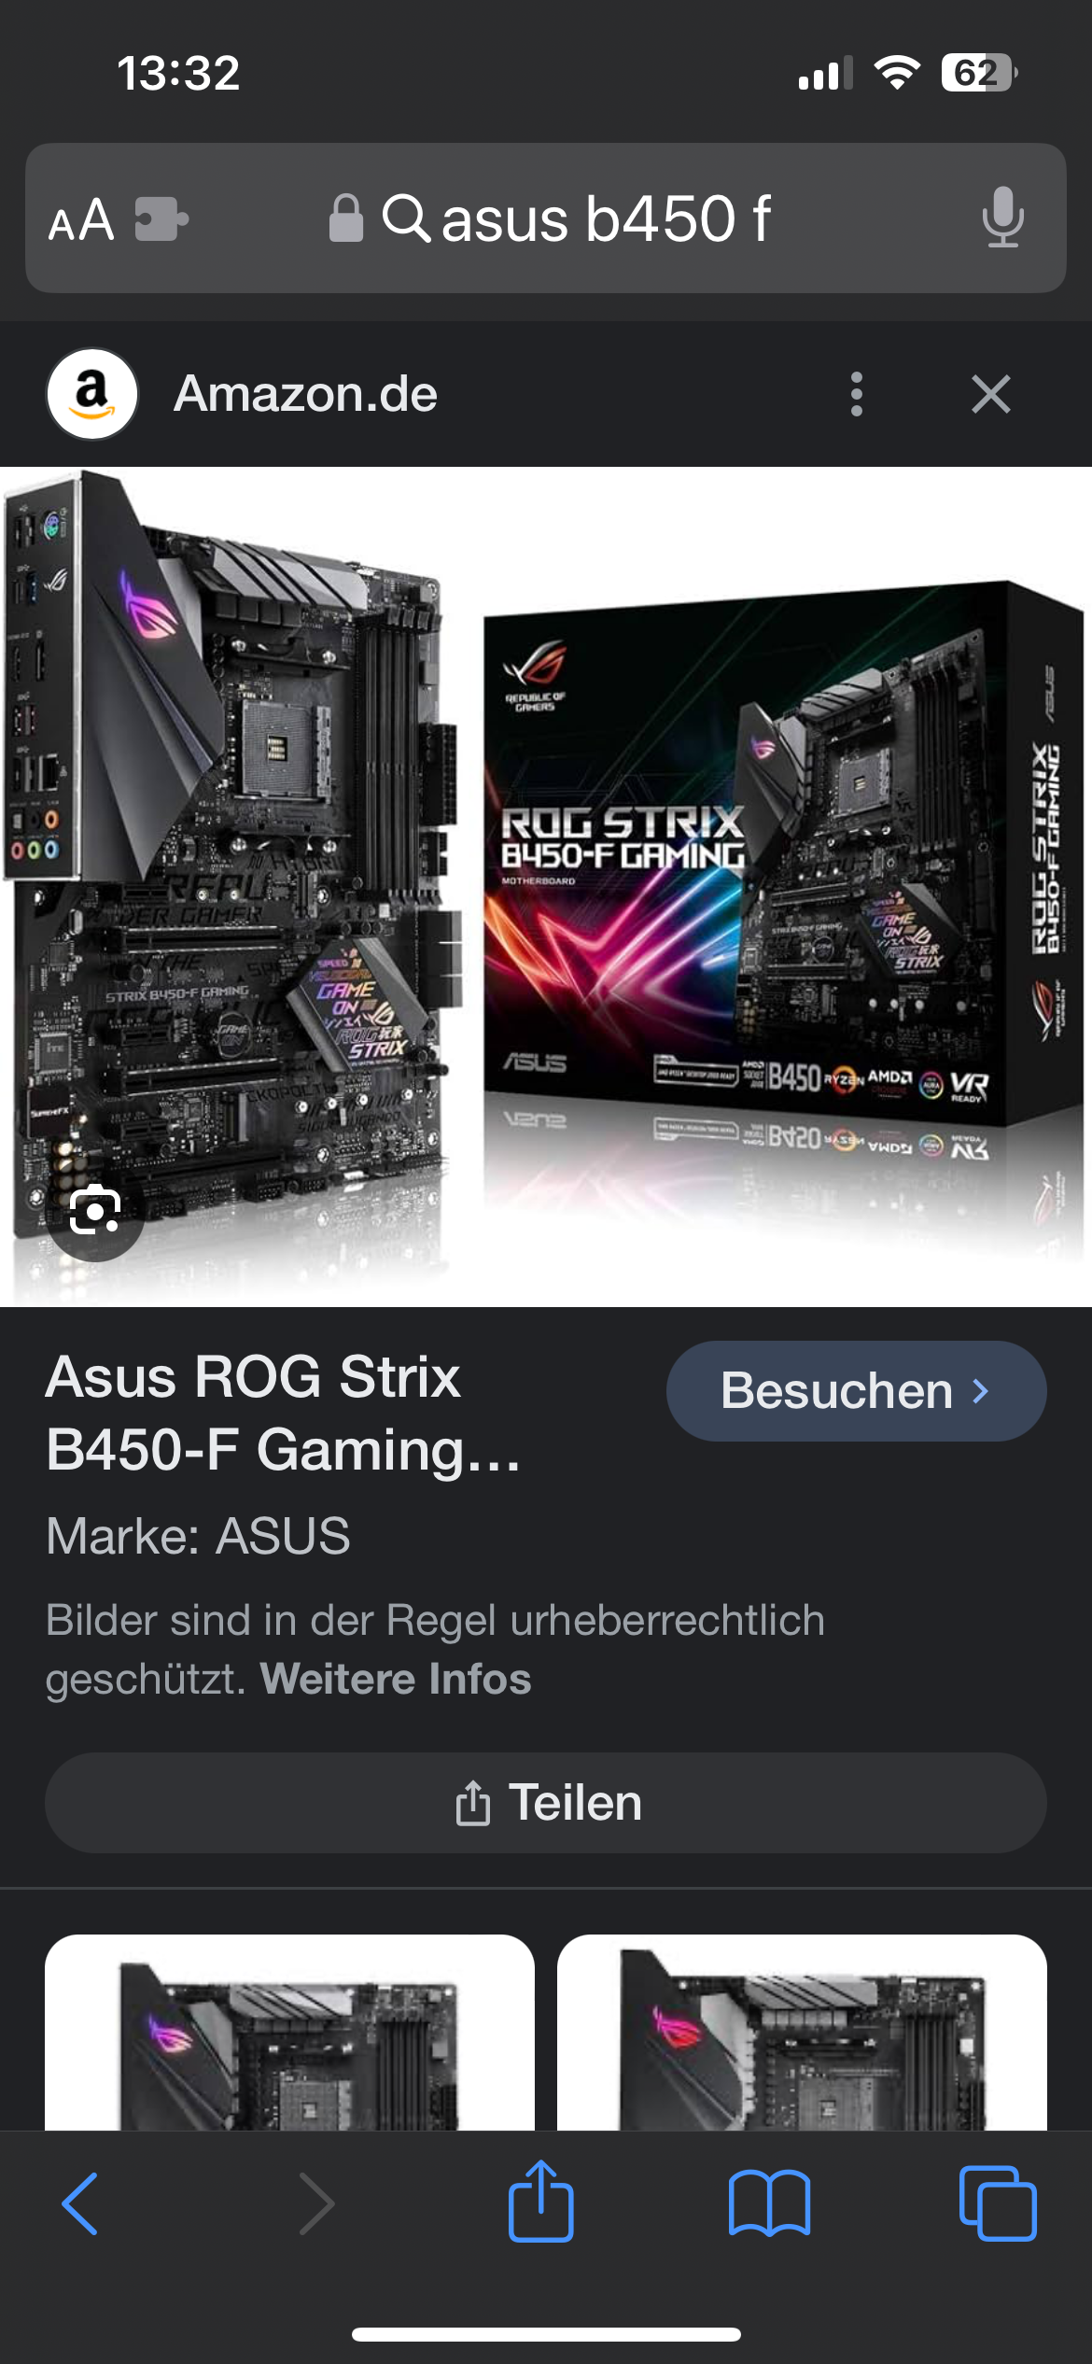Tap the forward navigation arrow
This screenshot has height=2364, width=1092.
coord(315,2203)
